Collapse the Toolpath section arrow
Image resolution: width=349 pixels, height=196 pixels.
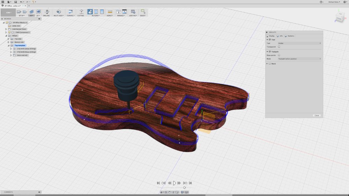267,52
